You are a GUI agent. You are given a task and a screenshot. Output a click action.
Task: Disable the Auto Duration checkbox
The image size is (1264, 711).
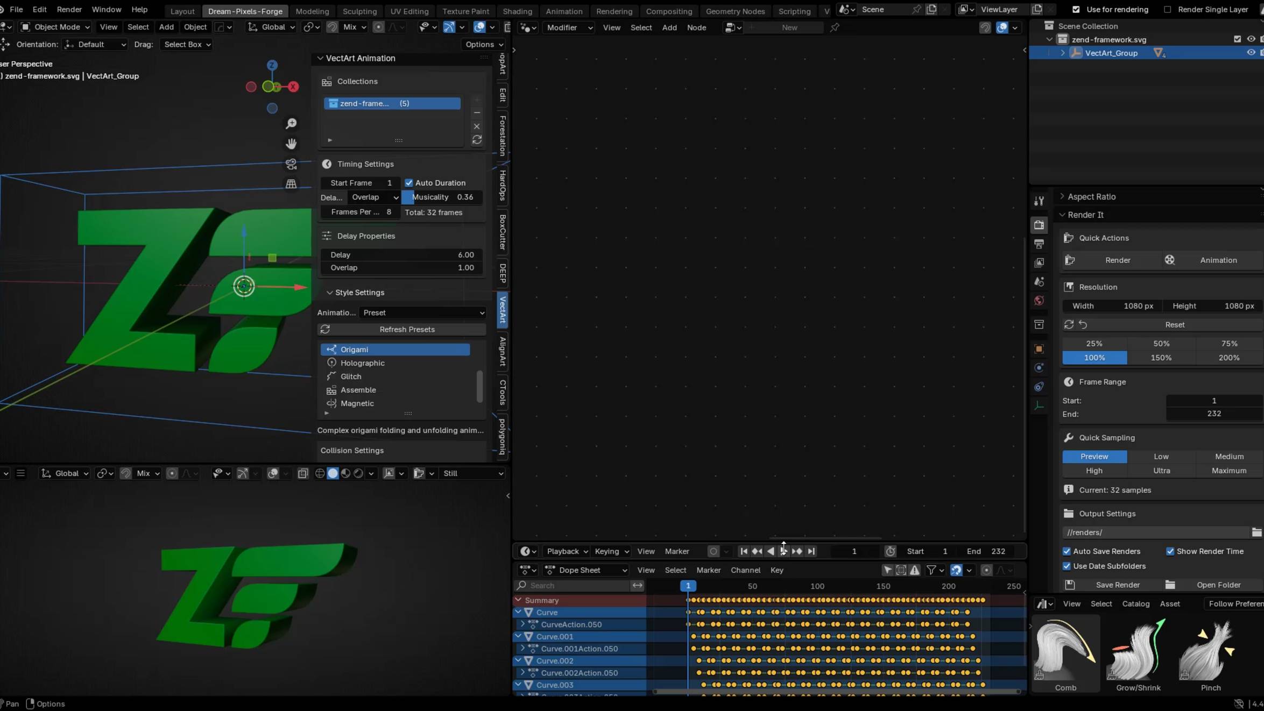click(409, 183)
